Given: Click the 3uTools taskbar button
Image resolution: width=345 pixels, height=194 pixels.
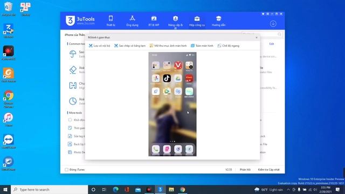Looking at the screenshot, I should [x=160, y=190].
